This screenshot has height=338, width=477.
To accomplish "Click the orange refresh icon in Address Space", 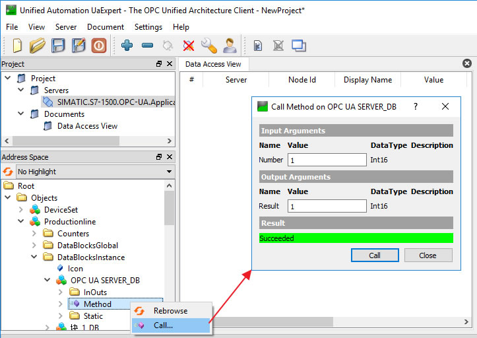I will click(8, 172).
